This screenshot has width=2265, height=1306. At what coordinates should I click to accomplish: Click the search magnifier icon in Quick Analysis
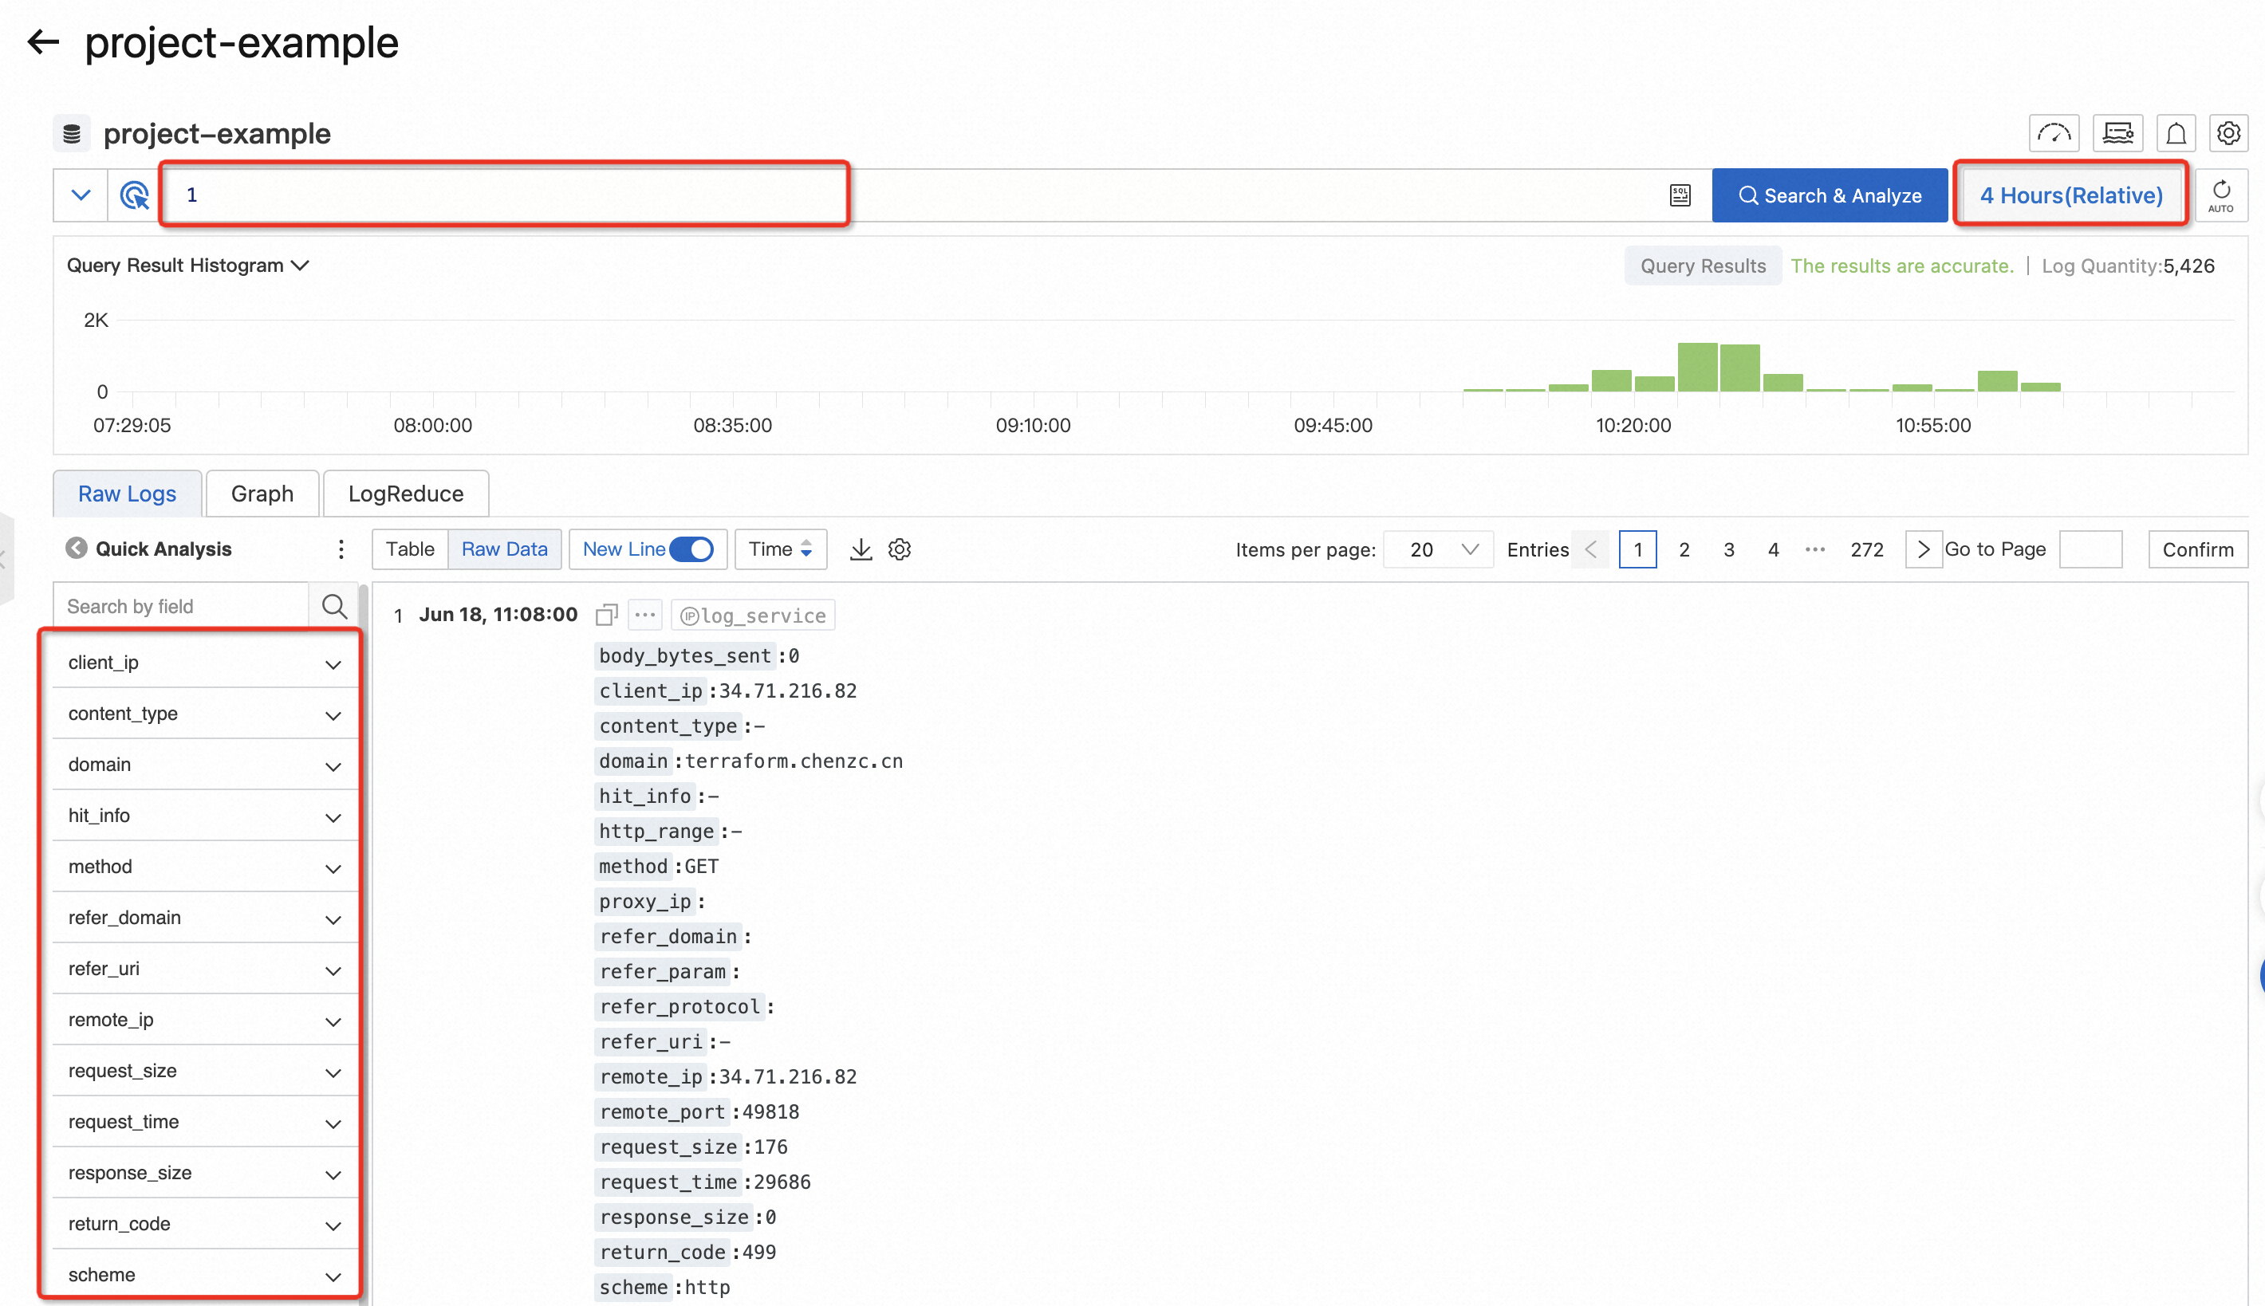tap(334, 605)
